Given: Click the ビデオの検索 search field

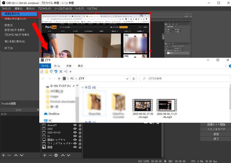Looking at the screenshot, I should click(x=185, y=79).
